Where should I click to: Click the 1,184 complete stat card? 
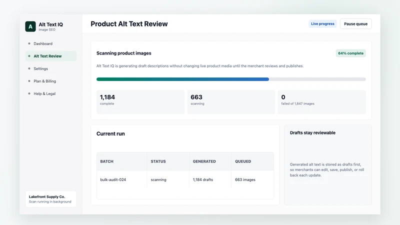[140, 102]
